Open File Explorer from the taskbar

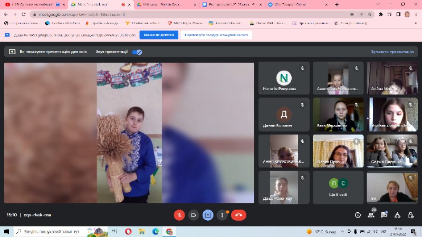(142, 231)
